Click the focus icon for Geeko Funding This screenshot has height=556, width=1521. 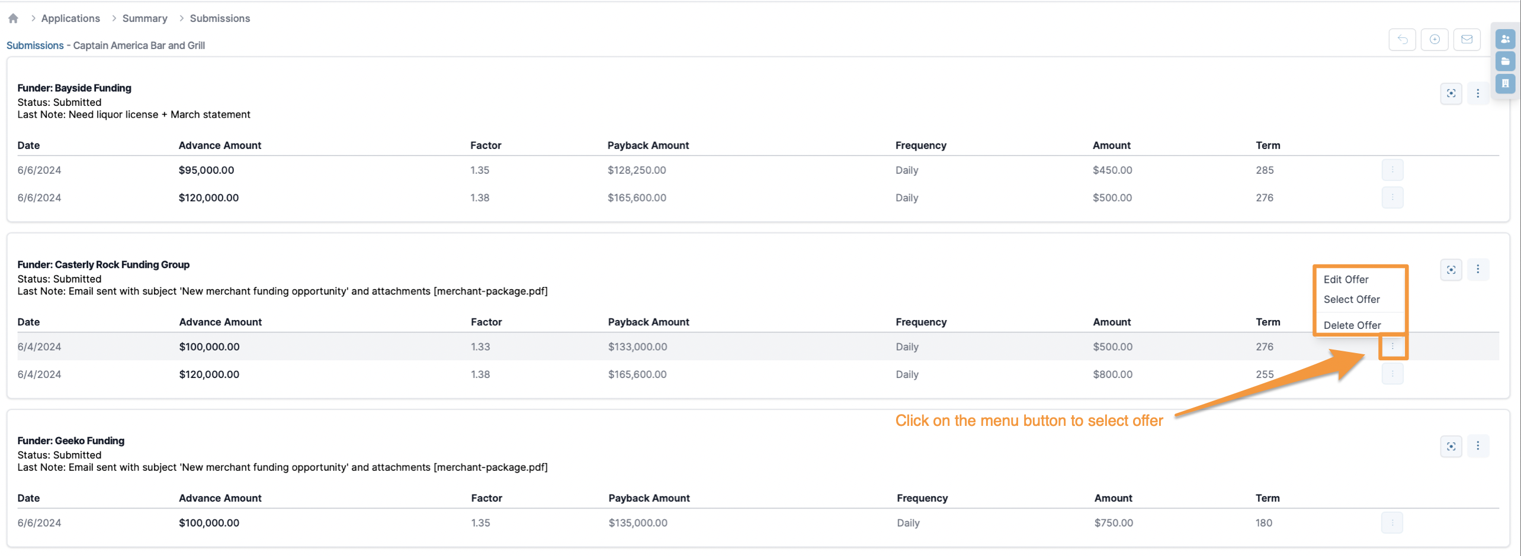click(1451, 447)
